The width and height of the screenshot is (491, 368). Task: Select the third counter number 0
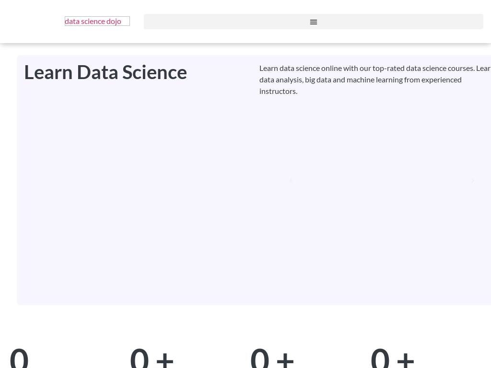(260, 357)
